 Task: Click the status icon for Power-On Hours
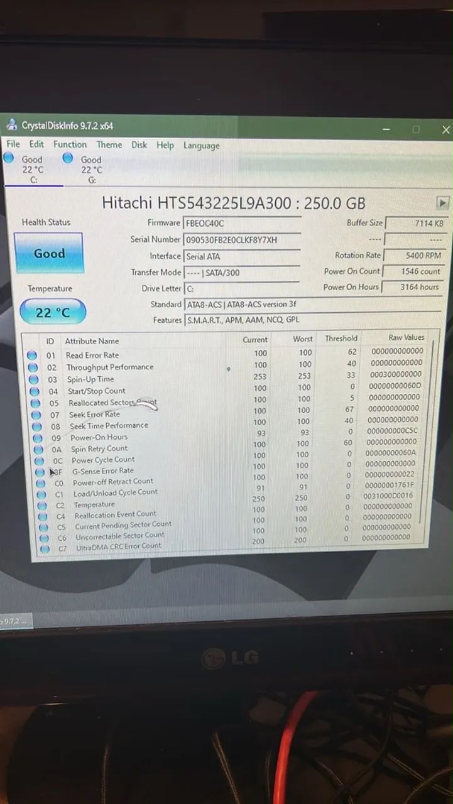pos(38,438)
